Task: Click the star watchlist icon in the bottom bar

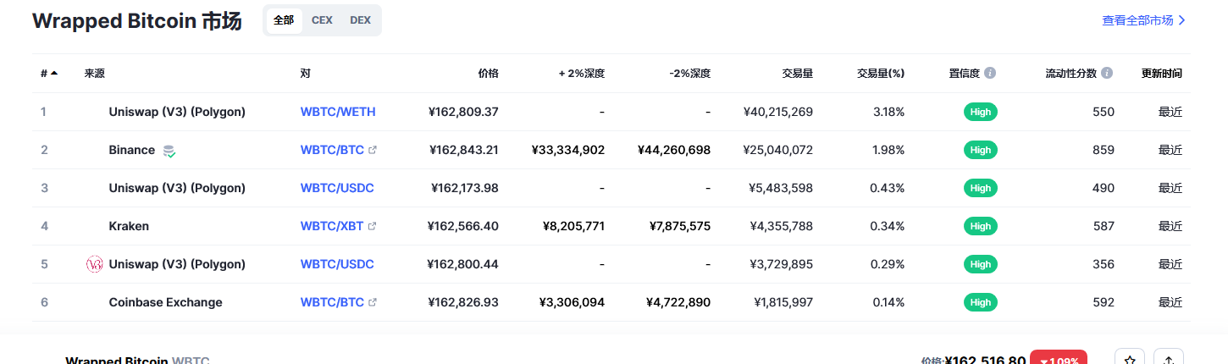Action: click(1130, 360)
